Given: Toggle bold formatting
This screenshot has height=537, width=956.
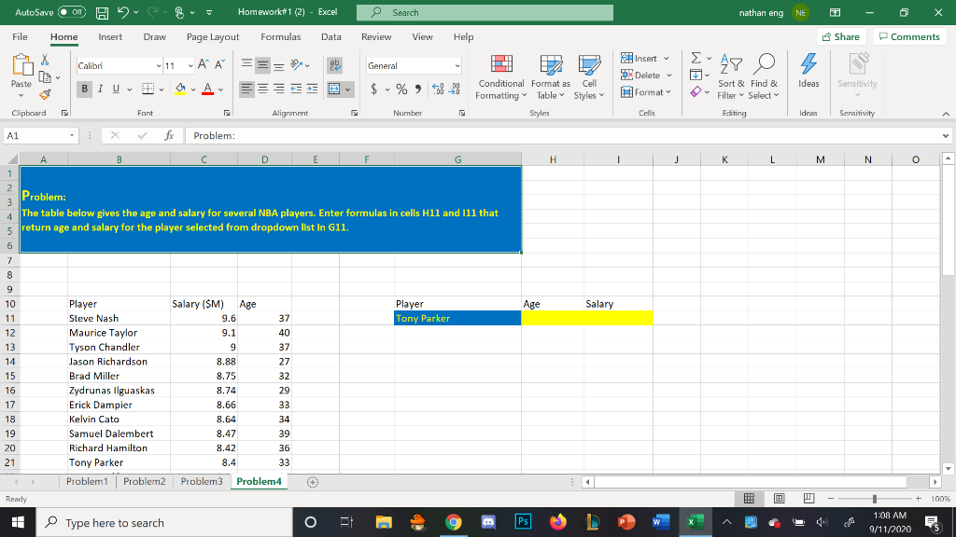Looking at the screenshot, I should [x=84, y=88].
